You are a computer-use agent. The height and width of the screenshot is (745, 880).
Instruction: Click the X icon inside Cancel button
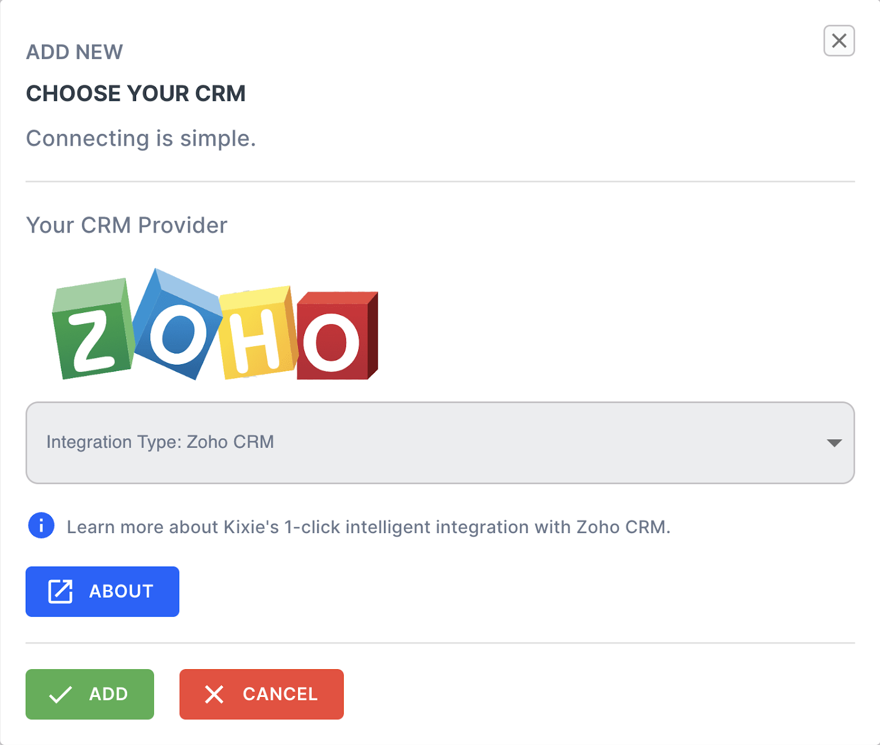tap(214, 694)
